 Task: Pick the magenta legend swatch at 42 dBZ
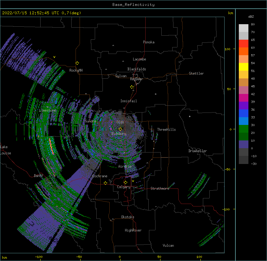tap(243, 98)
